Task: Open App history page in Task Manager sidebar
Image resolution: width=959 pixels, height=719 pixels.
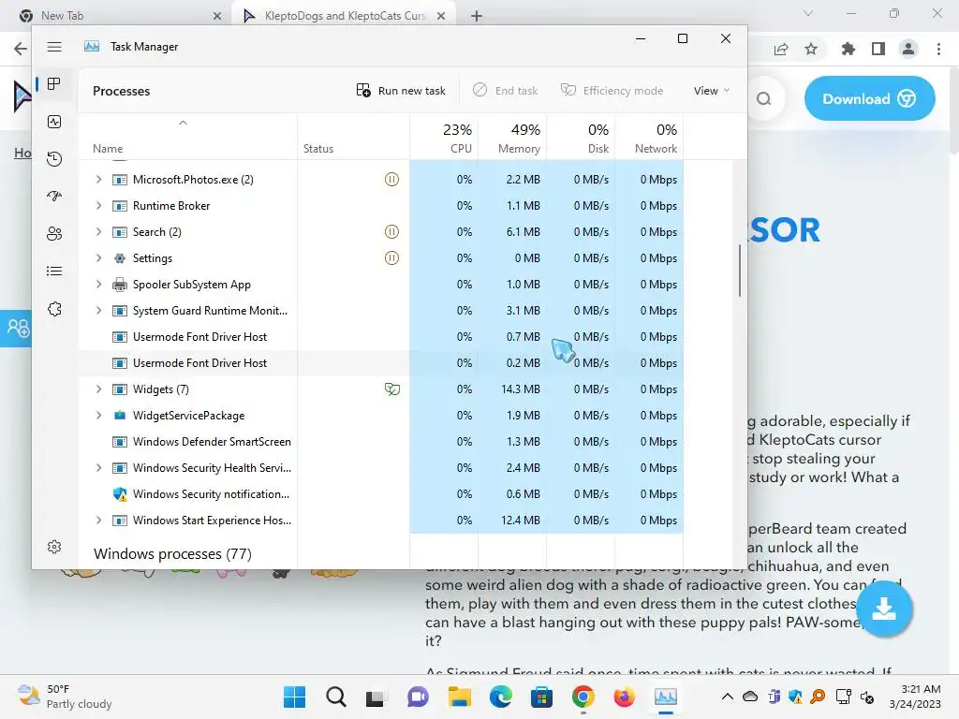Action: point(54,159)
